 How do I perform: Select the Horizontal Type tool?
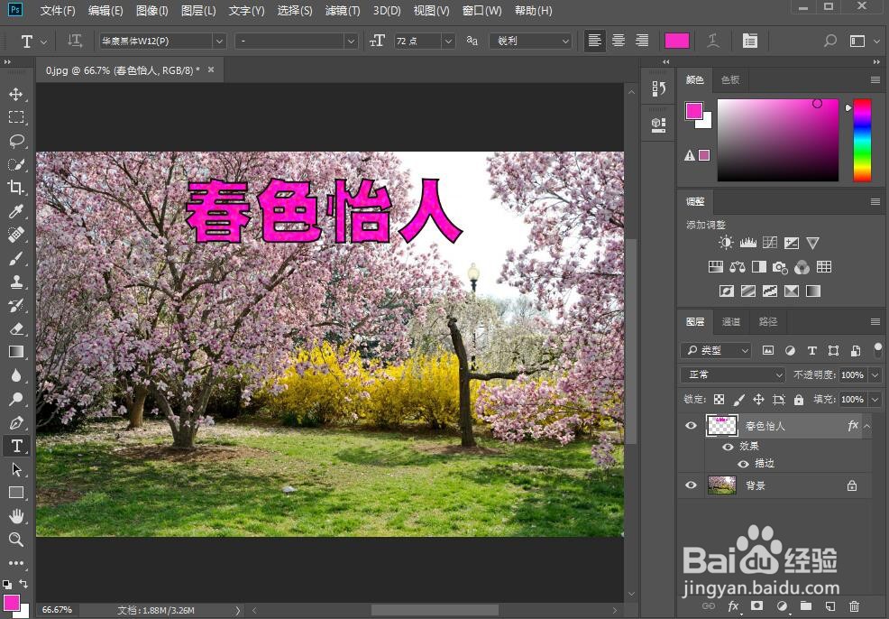16,445
